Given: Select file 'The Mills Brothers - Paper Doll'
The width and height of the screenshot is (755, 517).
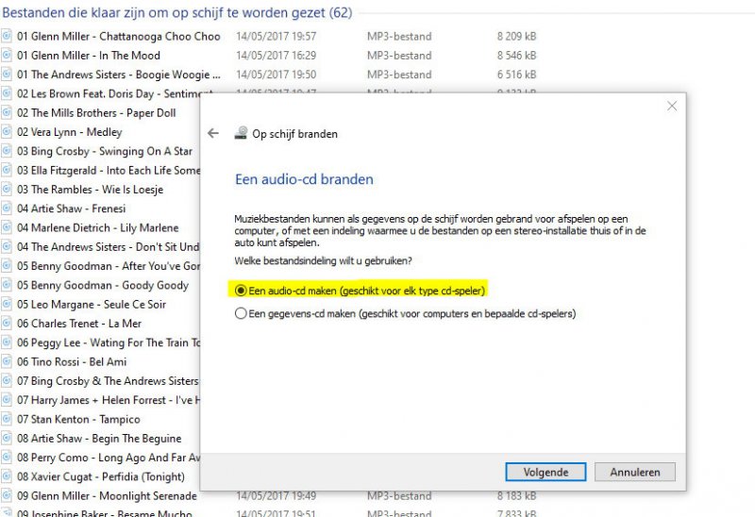Looking at the screenshot, I should coord(96,113).
